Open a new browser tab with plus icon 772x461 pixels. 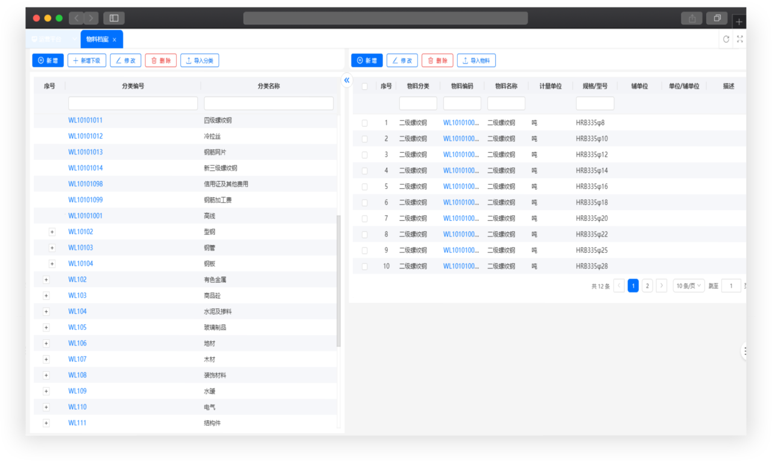click(739, 22)
